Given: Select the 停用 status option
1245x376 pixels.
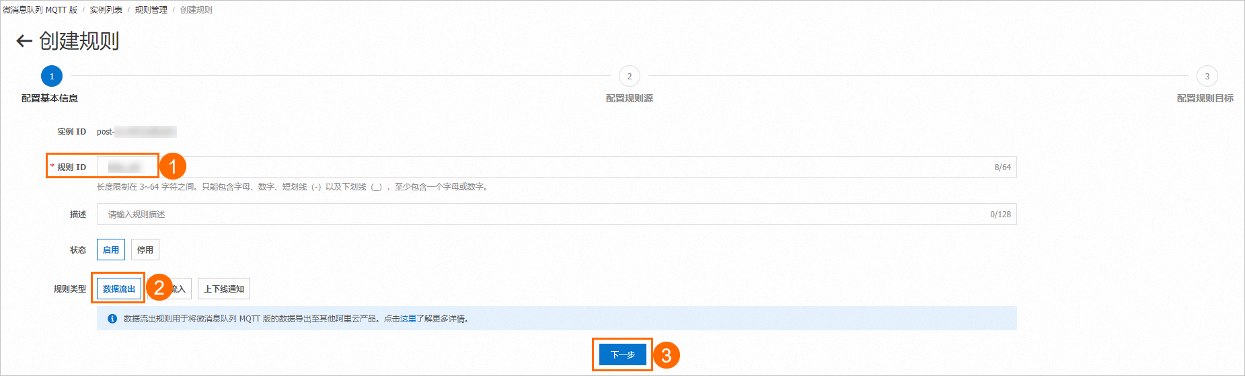Looking at the screenshot, I should pyautogui.click(x=145, y=250).
